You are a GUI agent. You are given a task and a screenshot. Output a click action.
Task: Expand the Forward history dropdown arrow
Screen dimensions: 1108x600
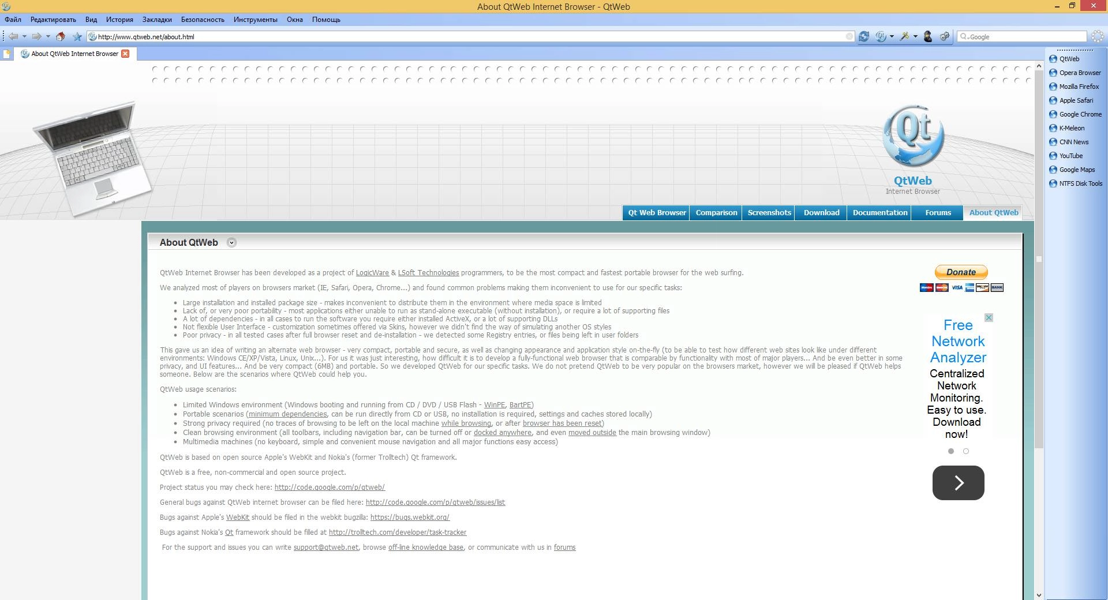coord(48,36)
